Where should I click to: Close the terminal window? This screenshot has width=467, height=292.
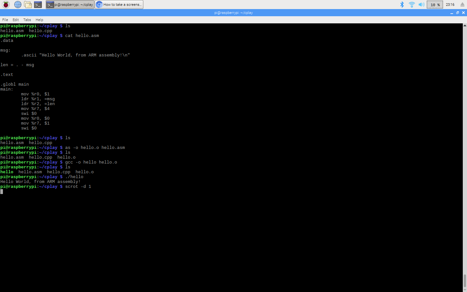coord(463,13)
